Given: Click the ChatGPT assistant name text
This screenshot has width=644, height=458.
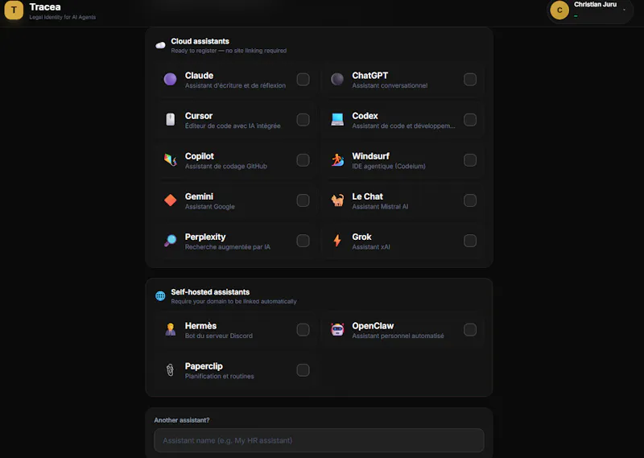Looking at the screenshot, I should click(x=370, y=76).
